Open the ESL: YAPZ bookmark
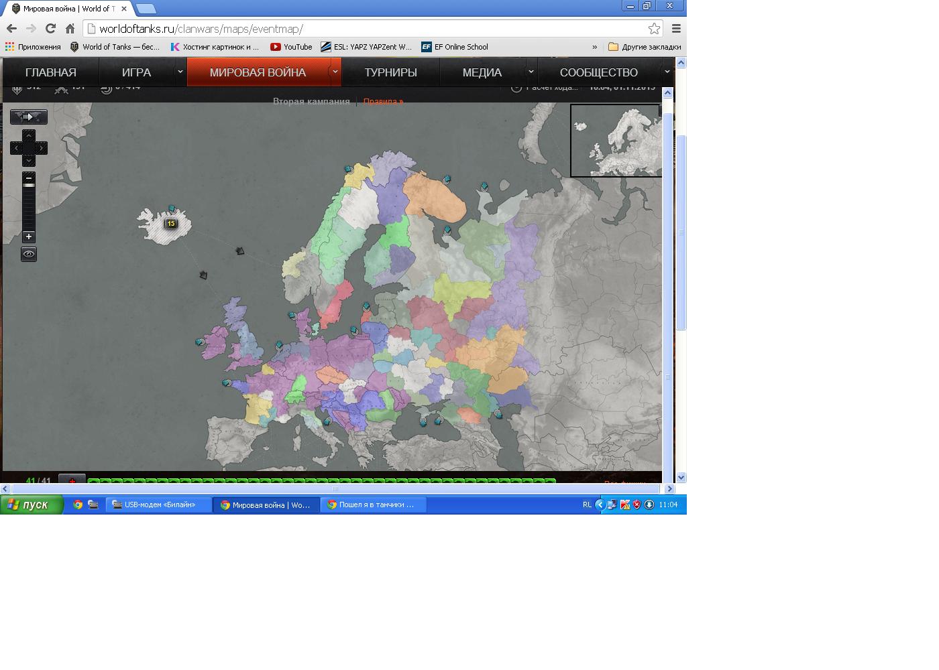 (x=366, y=47)
